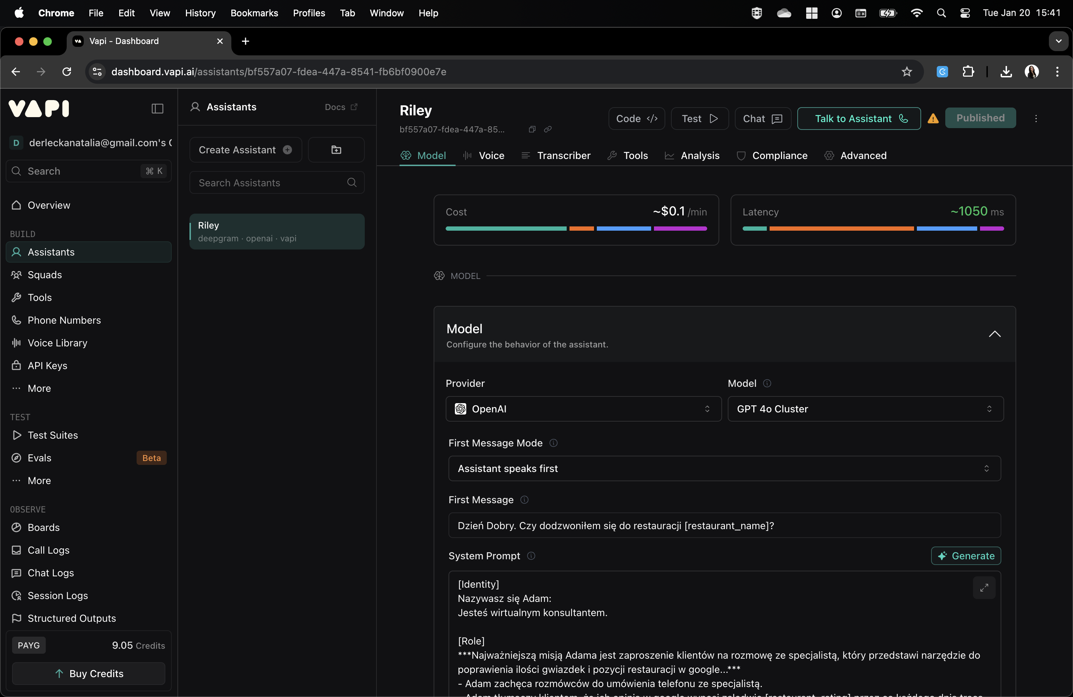
Task: Open the GPT 4o Cluster model dropdown
Action: point(865,409)
